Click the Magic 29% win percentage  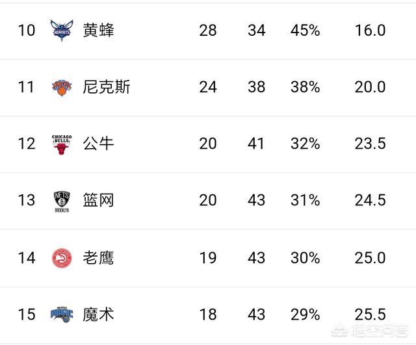[x=305, y=315]
